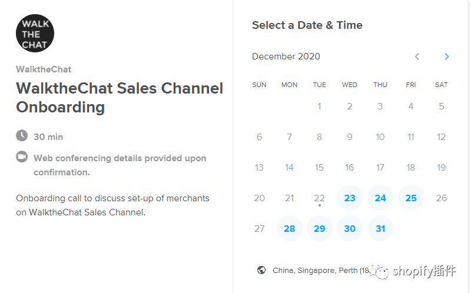Viewport: 471px width, 293px height.
Task: Click the 30 min duration label
Action: [48, 136]
